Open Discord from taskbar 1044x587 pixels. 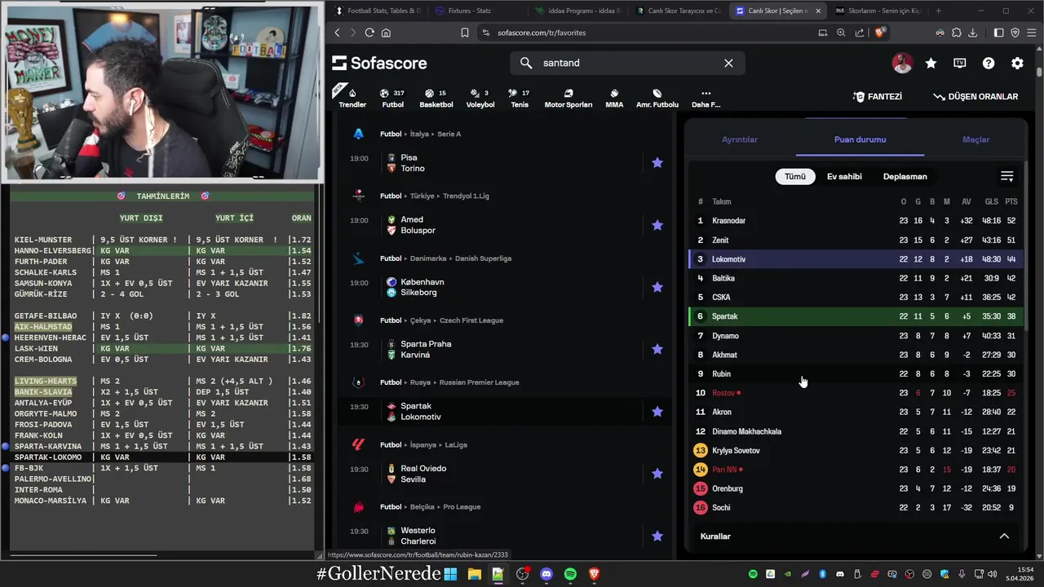[x=546, y=574]
